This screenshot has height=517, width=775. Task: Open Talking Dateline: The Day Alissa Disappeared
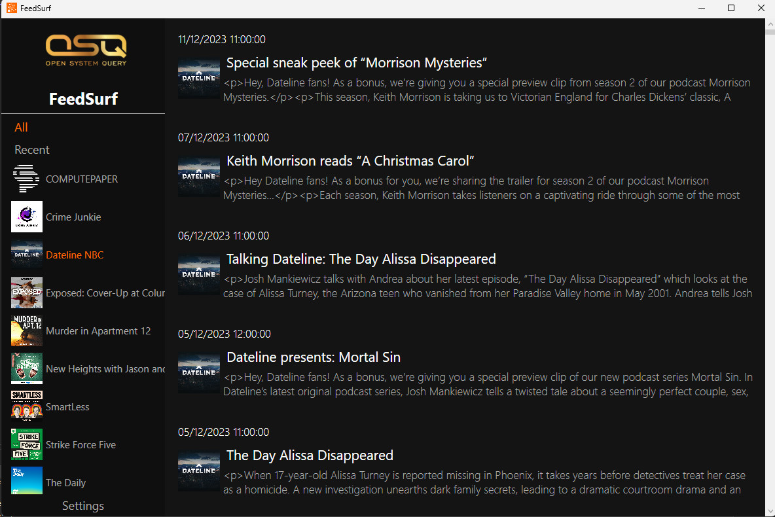click(361, 259)
